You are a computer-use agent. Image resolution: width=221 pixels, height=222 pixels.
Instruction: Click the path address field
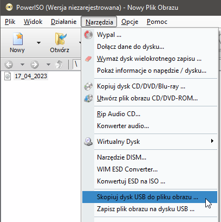(x=77, y=64)
